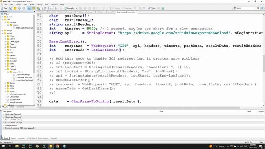Open the Tools menu
Image resolution: width=265 pixels, height=149 pixels.
coord(46,5)
